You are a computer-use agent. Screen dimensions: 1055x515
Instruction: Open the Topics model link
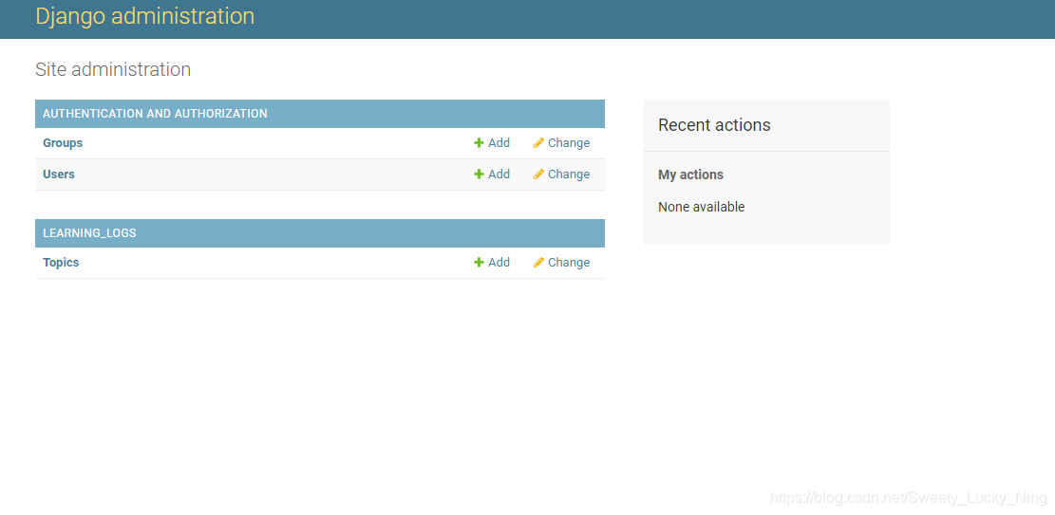click(x=61, y=262)
